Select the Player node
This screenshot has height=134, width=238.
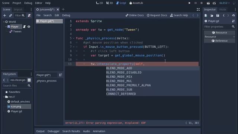(15, 27)
